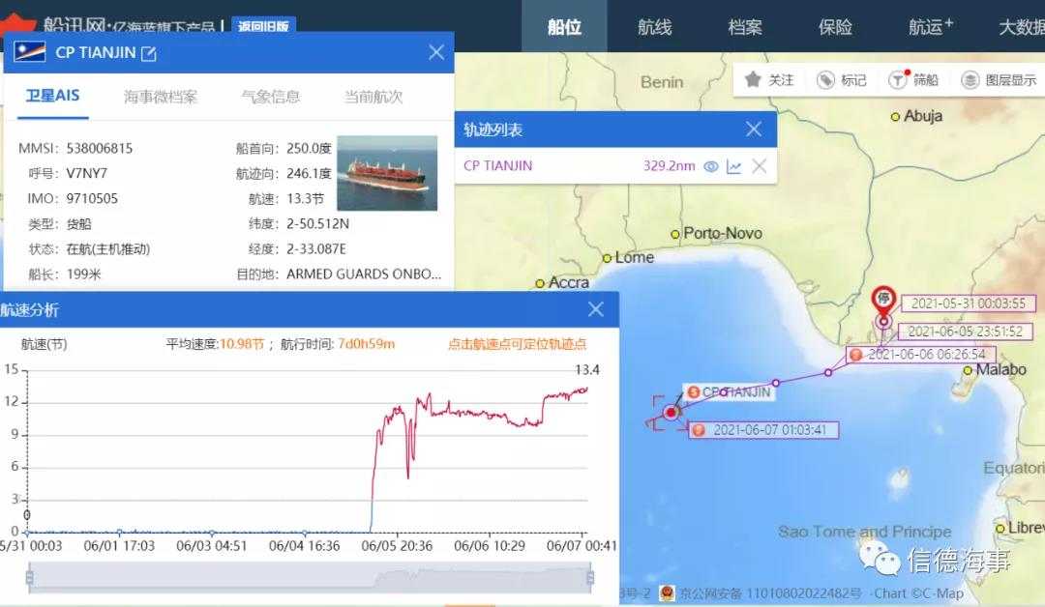
Task: Open the speed trend chart icon for CP TIANJIN
Action: (733, 165)
